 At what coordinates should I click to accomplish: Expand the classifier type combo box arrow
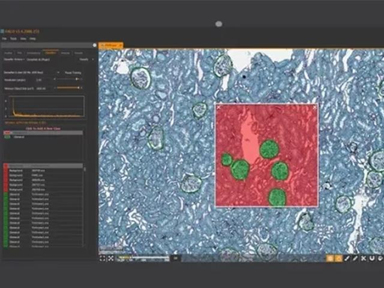(58, 73)
